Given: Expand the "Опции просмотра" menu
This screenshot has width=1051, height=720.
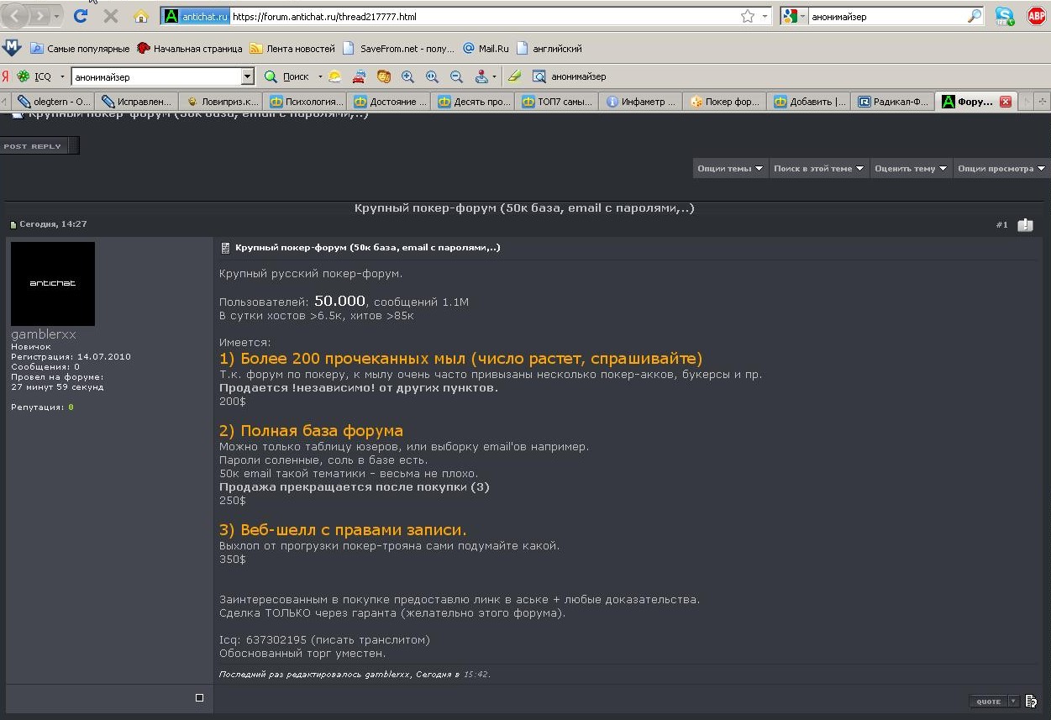Looking at the screenshot, I should (x=1001, y=169).
